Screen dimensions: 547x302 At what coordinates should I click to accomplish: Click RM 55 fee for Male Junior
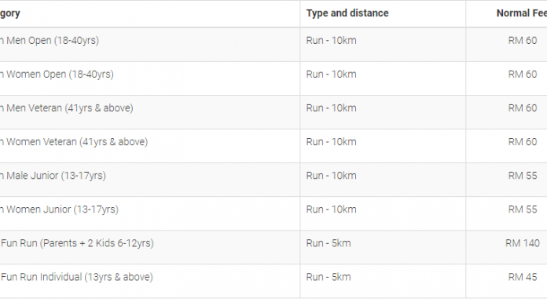[x=523, y=176]
